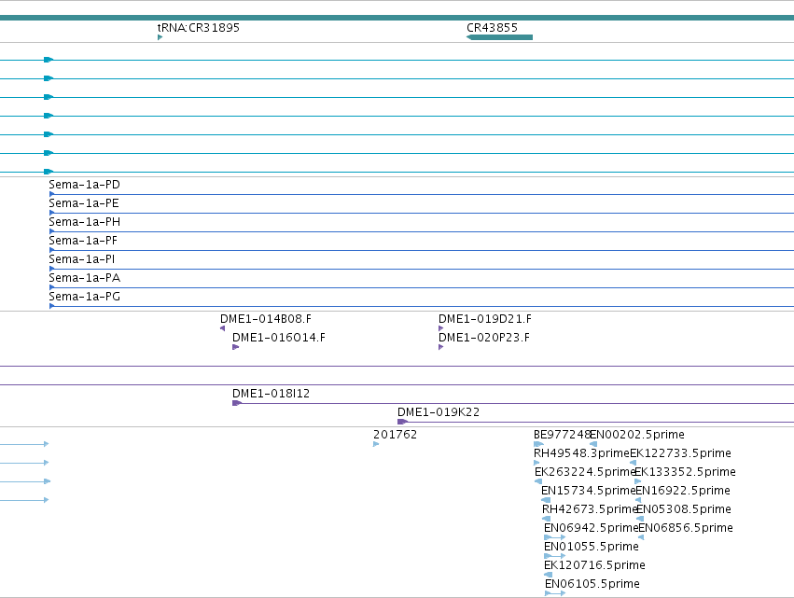
Task: Click the DME1-014B08.F reverse arrow glyph
Action: pyautogui.click(x=222, y=328)
